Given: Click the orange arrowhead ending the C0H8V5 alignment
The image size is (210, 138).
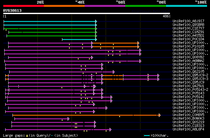Looking at the screenshot, I should (160, 115).
